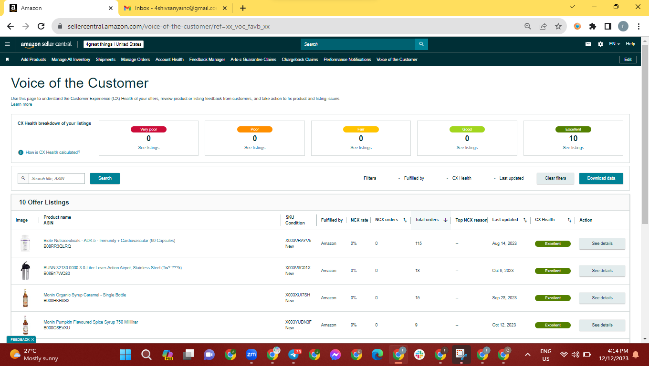Open Windows Start menu
Screen dimensions: 649x366
125,355
